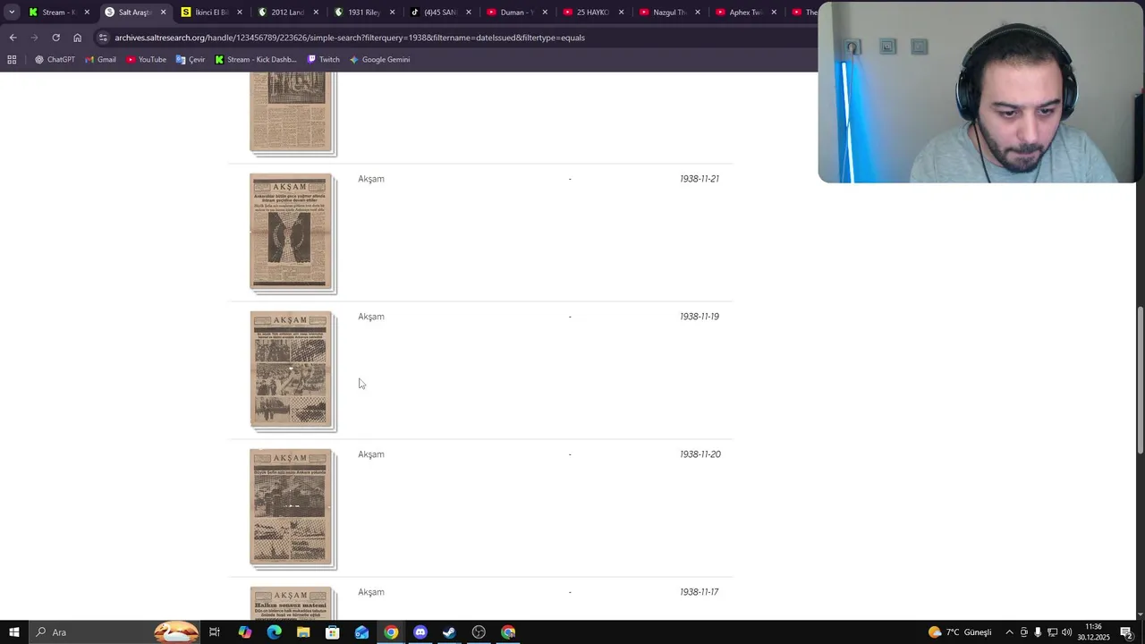Open the Akşam 1938-11-17 newspaper thumbnail
Screen dimensions: 1145x644
293,603
